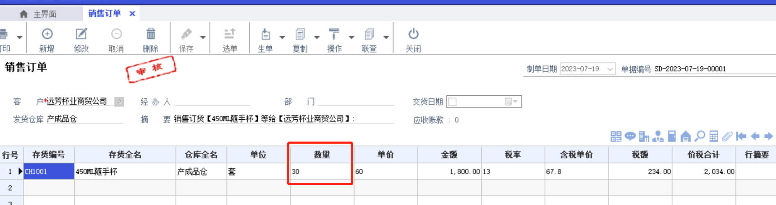Open the 保存 dropdown arrow
This screenshot has height=205, width=776.
[203, 37]
